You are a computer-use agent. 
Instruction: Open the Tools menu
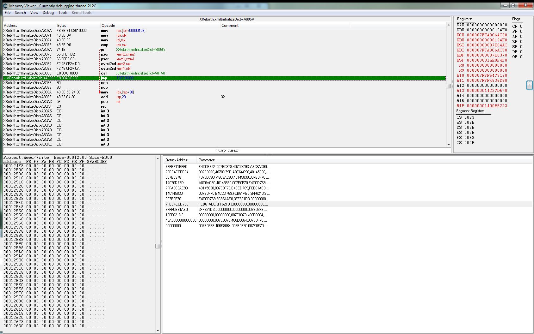click(x=63, y=13)
